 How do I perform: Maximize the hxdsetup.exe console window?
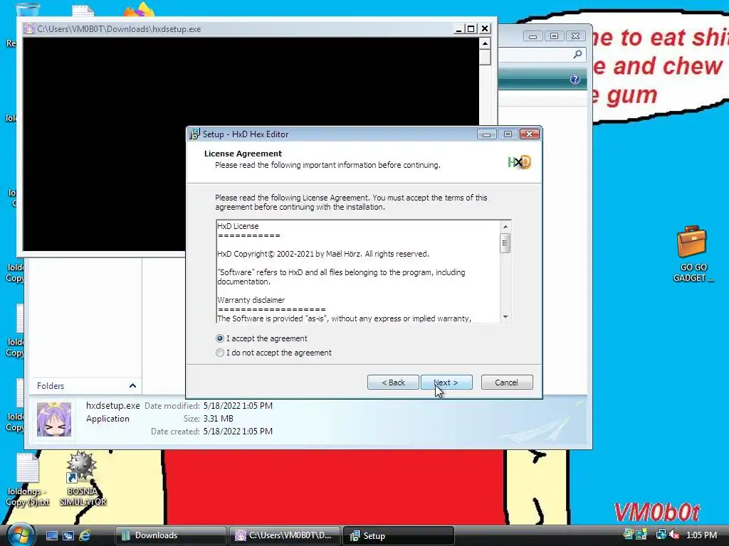pos(471,28)
